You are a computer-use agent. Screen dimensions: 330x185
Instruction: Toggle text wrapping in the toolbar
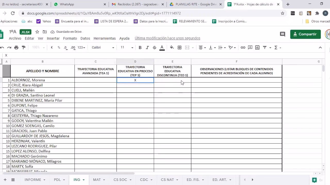[x=220, y=48]
